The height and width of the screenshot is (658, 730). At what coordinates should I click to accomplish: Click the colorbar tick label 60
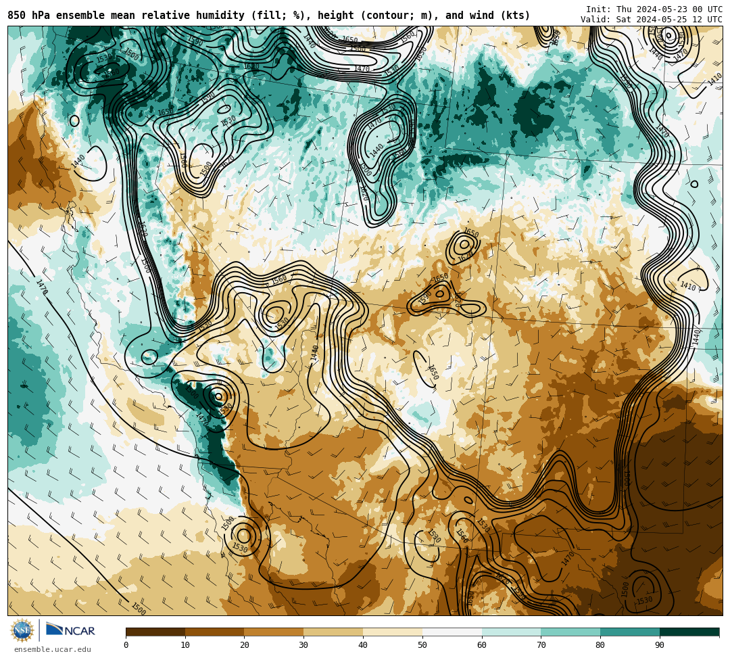[482, 645]
